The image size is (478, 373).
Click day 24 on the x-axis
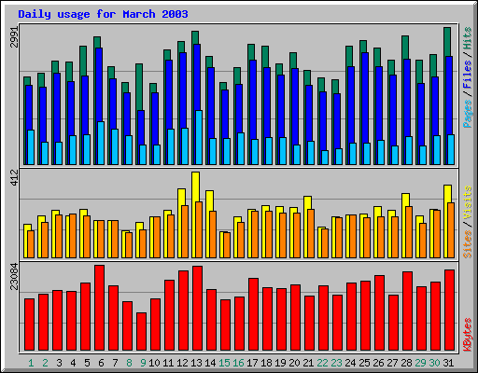click(350, 363)
